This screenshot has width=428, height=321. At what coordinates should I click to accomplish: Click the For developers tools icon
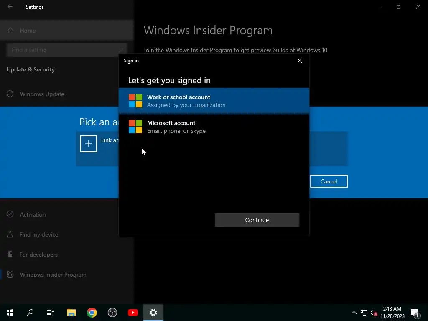click(10, 254)
